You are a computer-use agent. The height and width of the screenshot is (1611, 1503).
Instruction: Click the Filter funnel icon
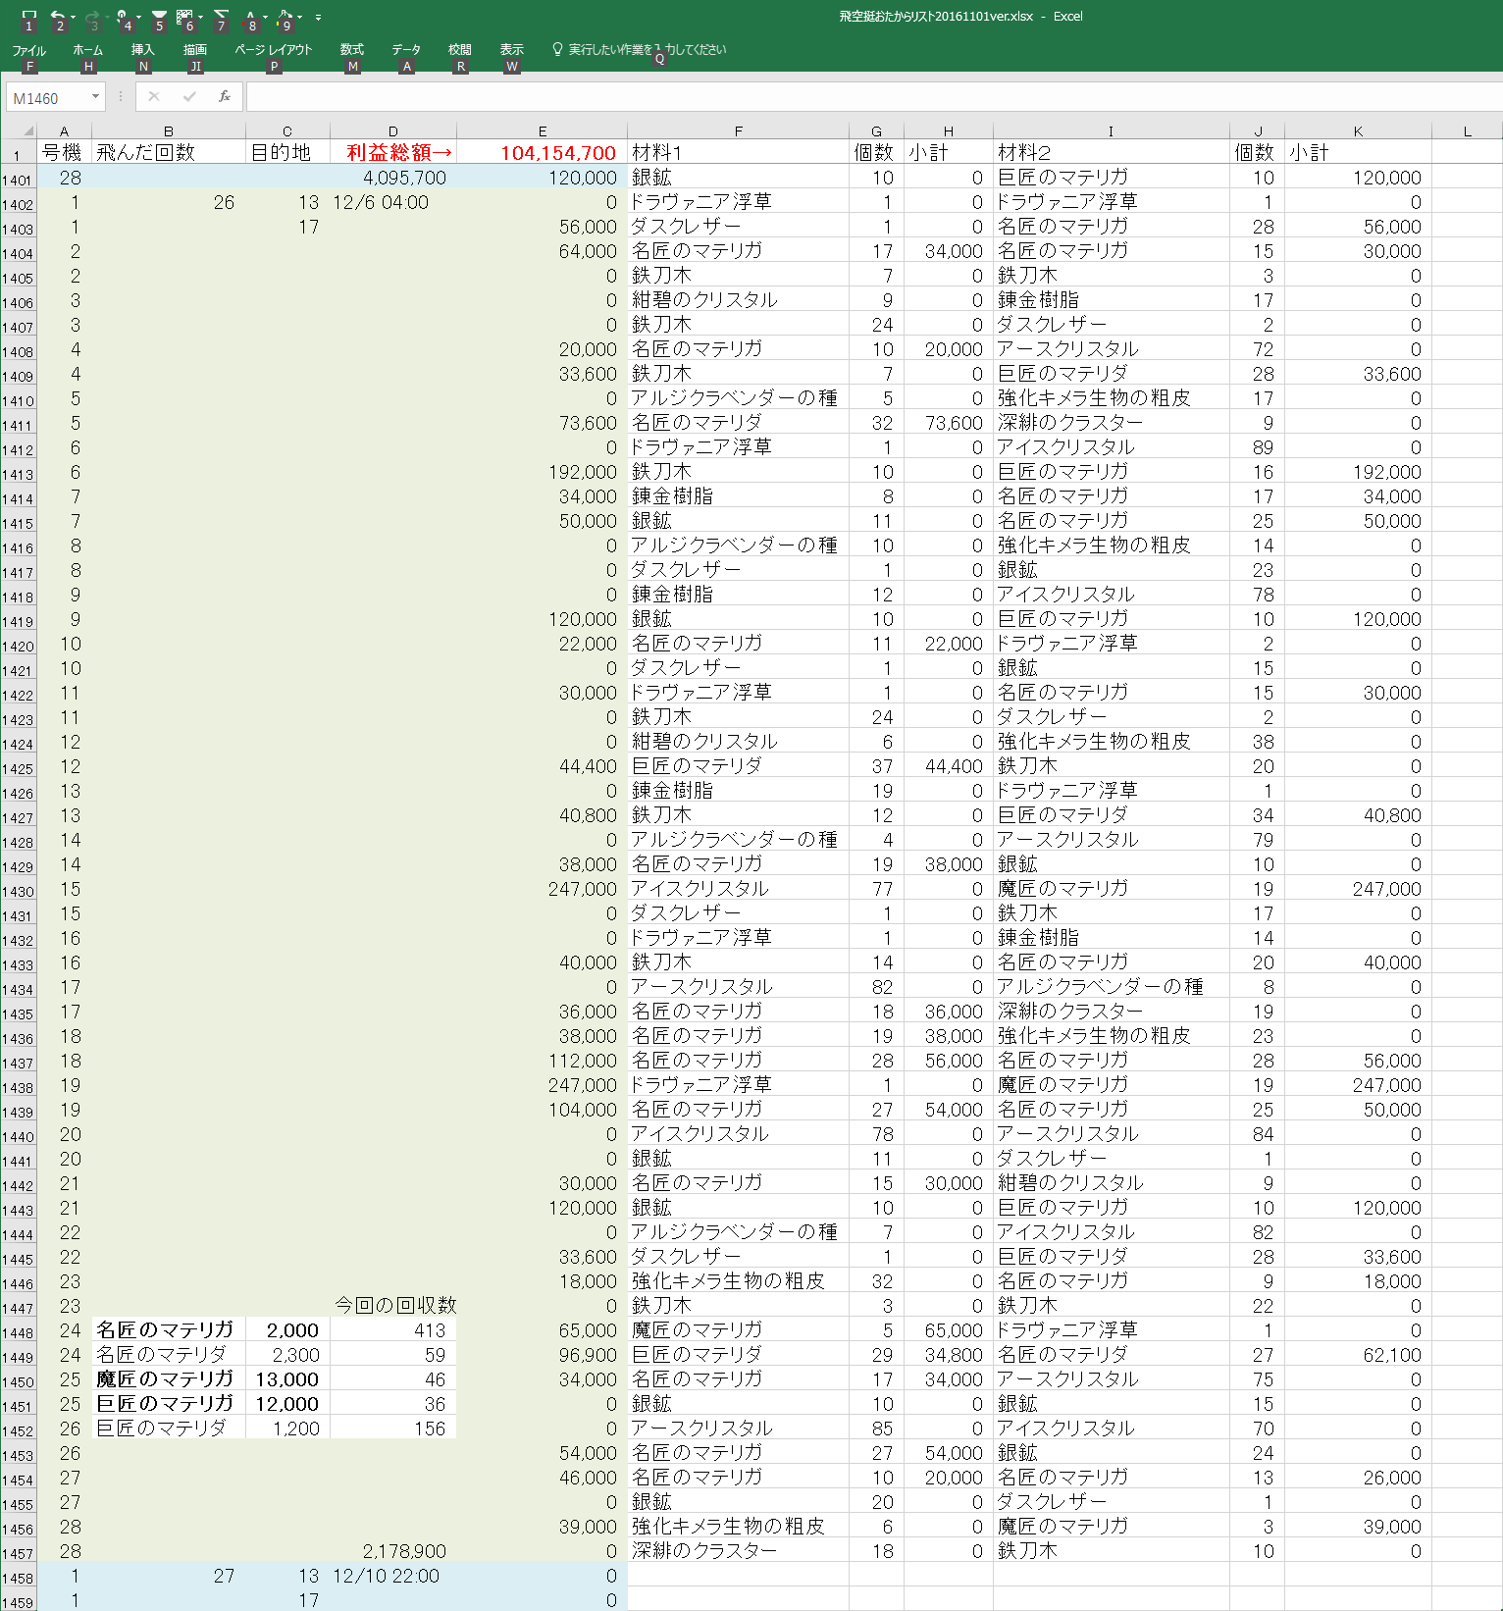[159, 17]
